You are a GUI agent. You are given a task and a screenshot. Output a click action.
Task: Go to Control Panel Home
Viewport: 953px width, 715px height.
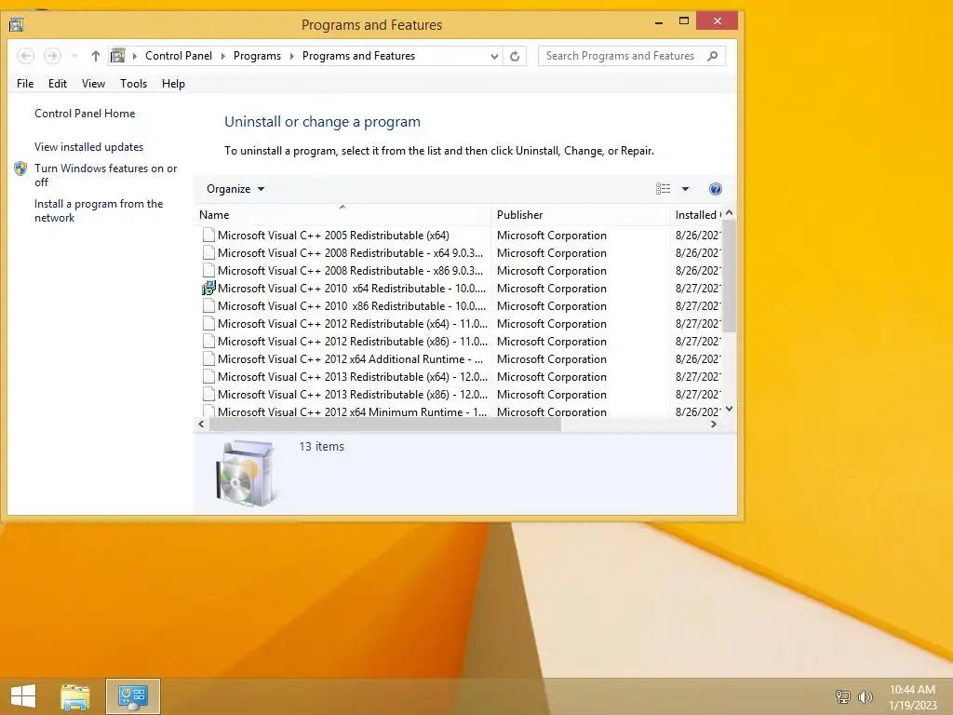pos(85,114)
